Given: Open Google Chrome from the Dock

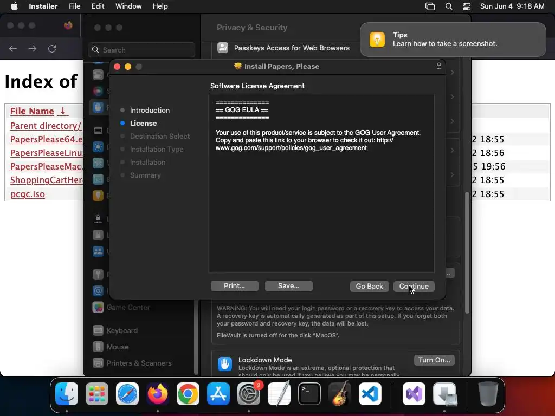Looking at the screenshot, I should (188, 394).
